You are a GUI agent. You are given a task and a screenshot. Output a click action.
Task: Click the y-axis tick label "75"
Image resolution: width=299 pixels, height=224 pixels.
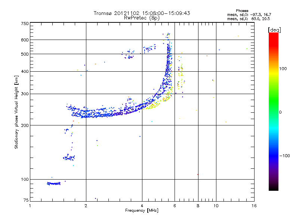(x=26, y=200)
